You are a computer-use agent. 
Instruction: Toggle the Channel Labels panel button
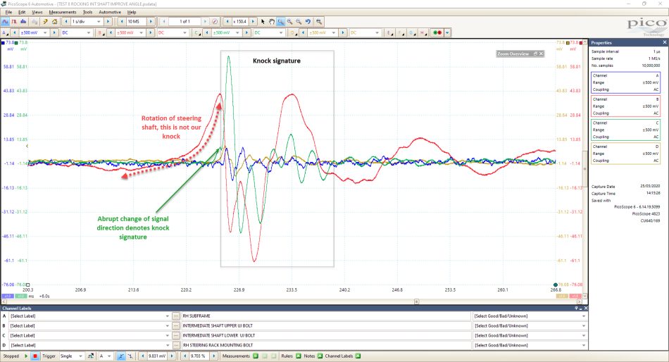358,356
